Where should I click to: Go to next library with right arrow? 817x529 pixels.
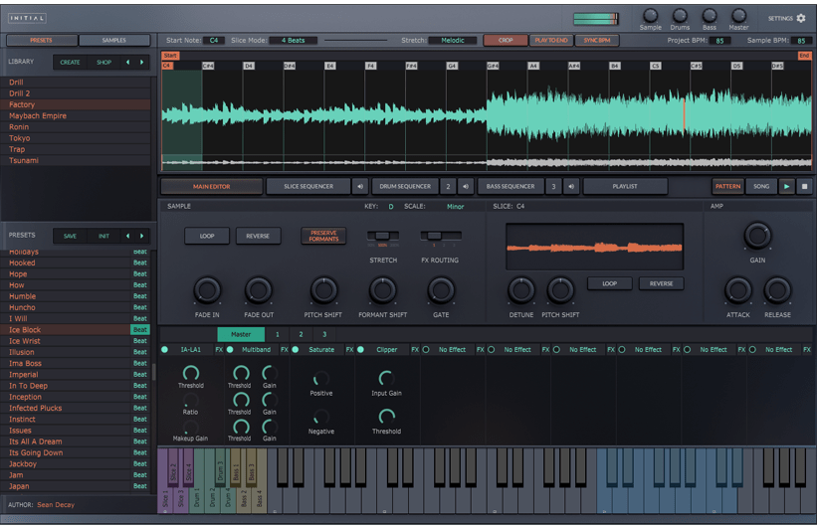pyautogui.click(x=141, y=62)
